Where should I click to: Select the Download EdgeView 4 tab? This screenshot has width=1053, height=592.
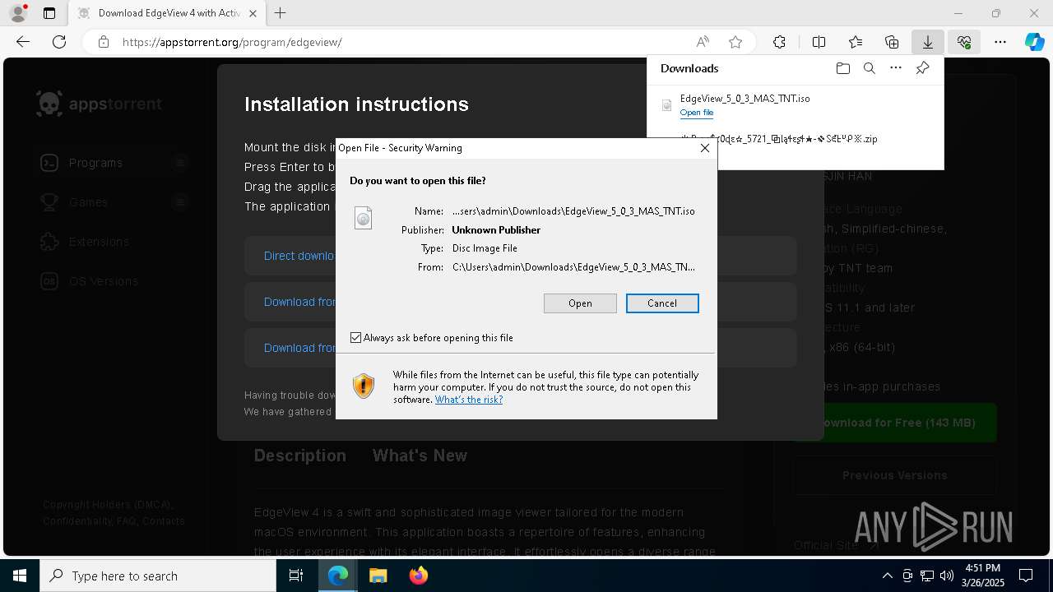click(168, 13)
